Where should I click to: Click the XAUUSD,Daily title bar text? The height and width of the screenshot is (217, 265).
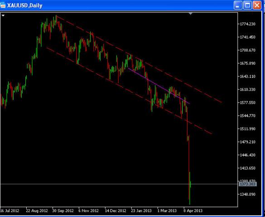click(x=24, y=5)
